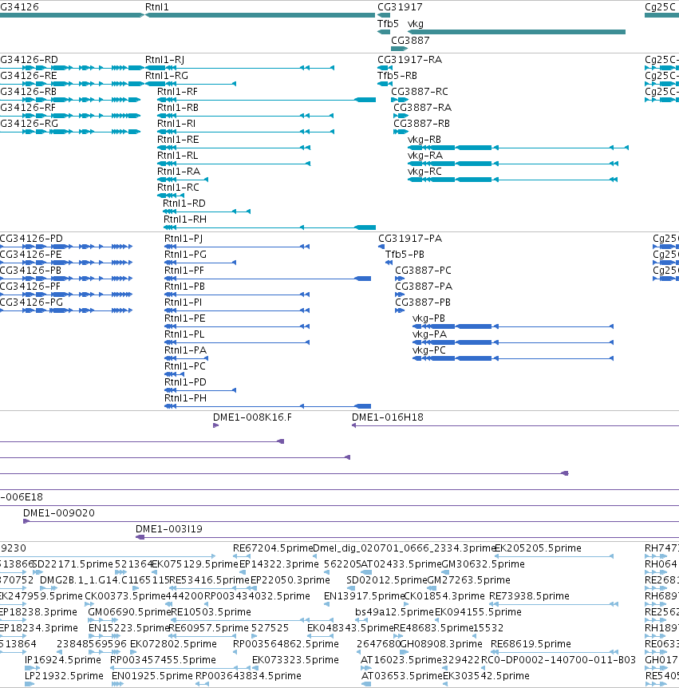
Task: Select protein Rtnl1-PL
Action: [237, 342]
